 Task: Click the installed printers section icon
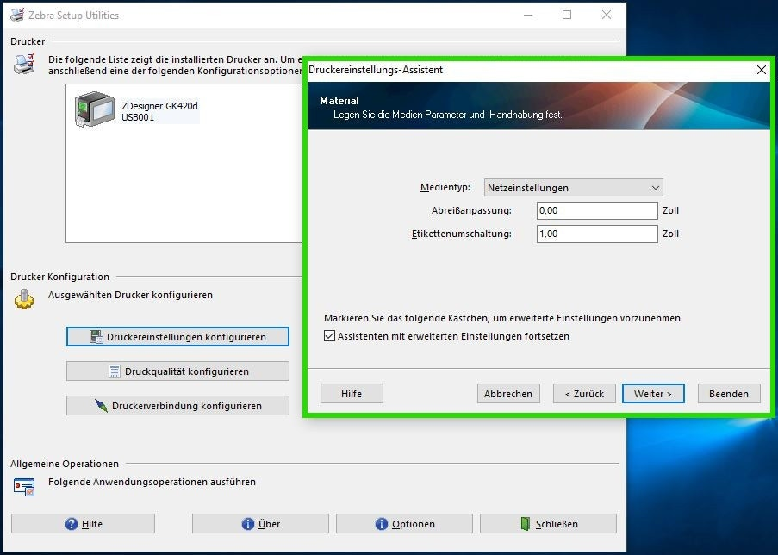(x=24, y=64)
